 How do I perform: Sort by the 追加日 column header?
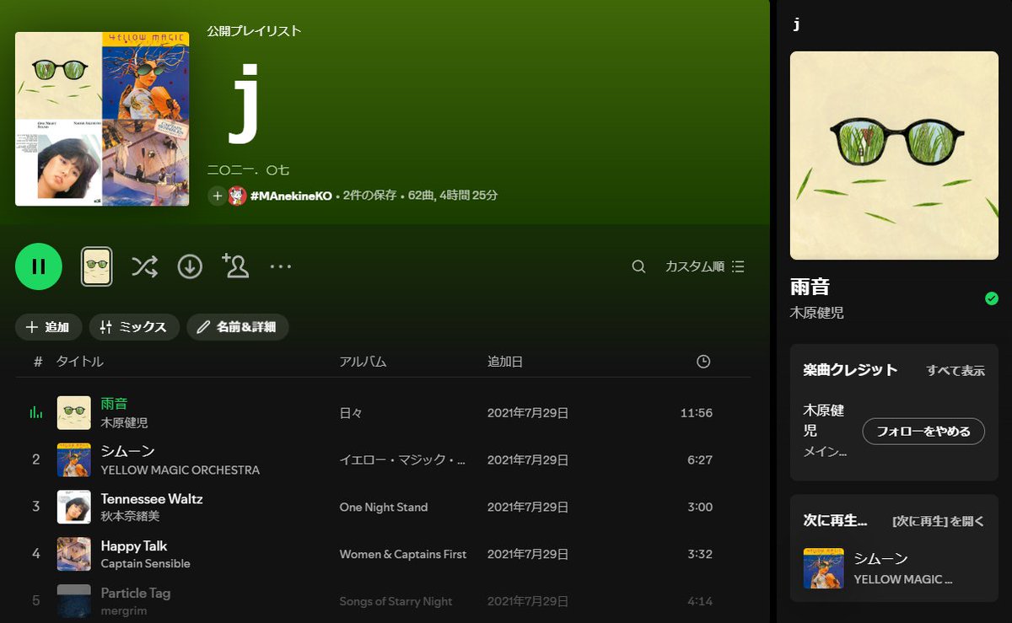pos(505,362)
